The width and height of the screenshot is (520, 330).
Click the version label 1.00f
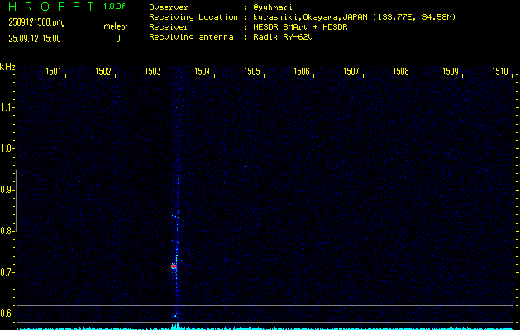click(114, 7)
